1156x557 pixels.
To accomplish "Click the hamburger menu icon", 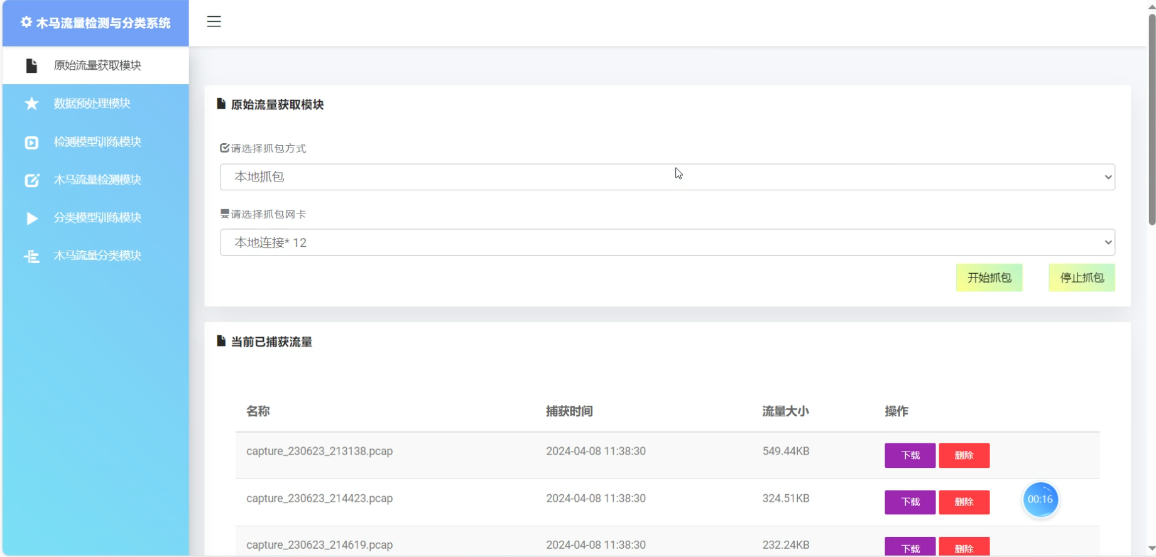I will (214, 21).
